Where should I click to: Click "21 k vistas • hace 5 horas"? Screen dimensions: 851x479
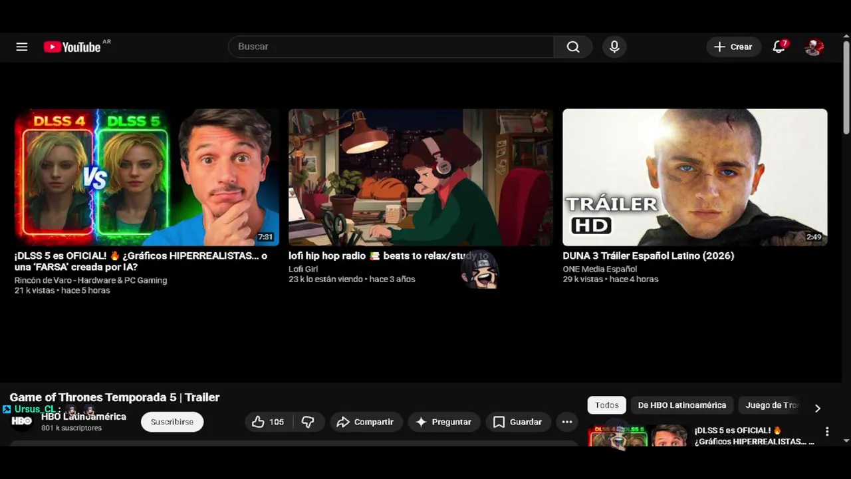[62, 290]
